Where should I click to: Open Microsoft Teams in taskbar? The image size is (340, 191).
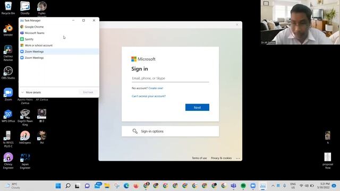tap(233, 186)
